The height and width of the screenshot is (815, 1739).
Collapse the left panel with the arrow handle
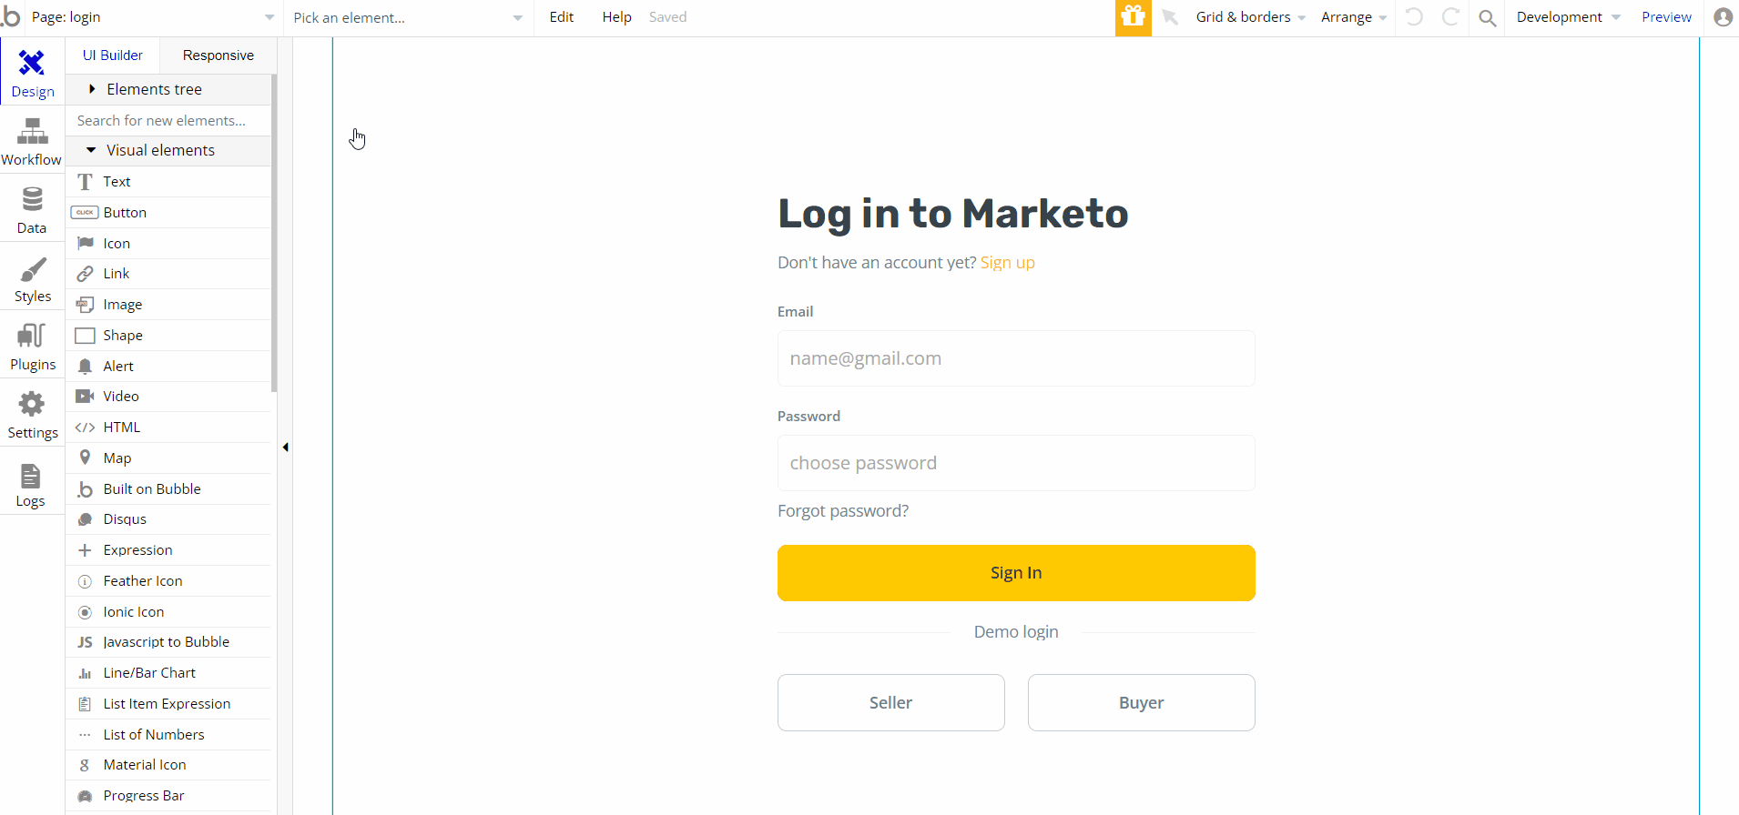285,447
